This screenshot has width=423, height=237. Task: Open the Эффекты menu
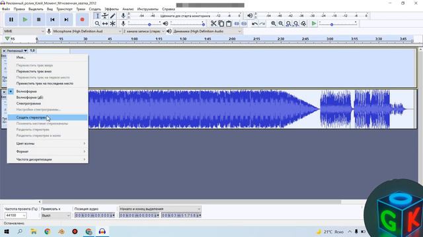[x=112, y=9]
